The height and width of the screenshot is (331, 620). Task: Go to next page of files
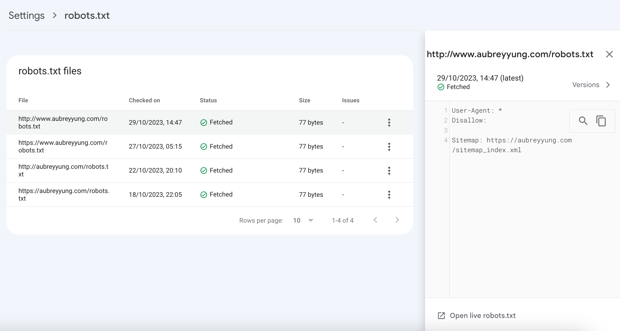tap(397, 220)
